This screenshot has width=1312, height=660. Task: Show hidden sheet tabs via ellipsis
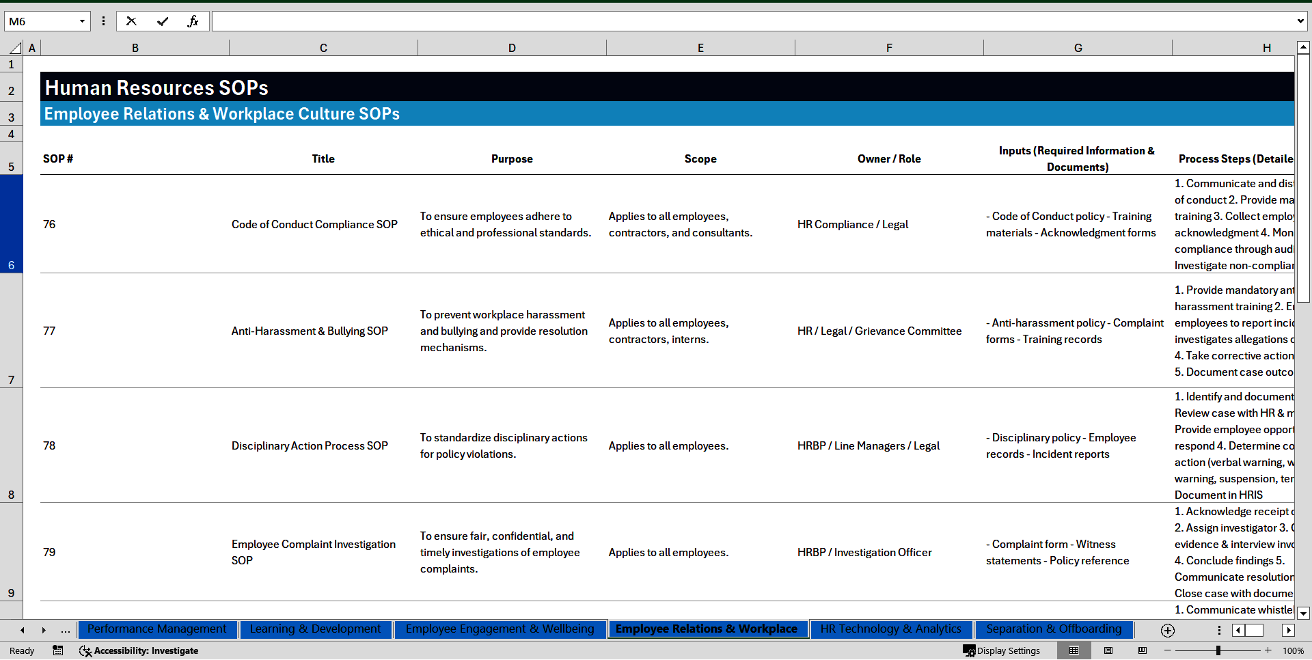[x=65, y=630]
